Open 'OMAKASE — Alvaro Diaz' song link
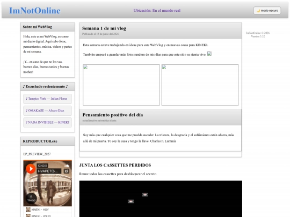Screen dimensions: 290x217 point(48,111)
